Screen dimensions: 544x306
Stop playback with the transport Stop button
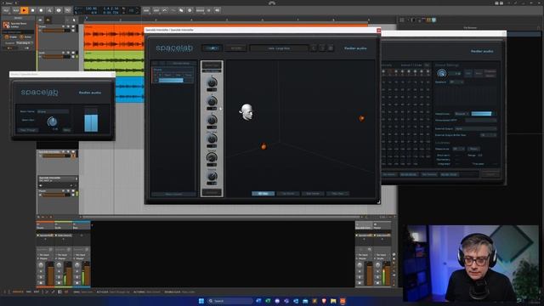(x=32, y=10)
